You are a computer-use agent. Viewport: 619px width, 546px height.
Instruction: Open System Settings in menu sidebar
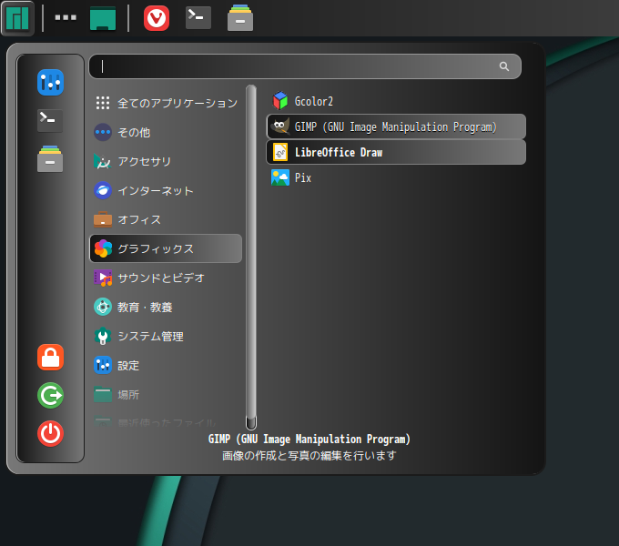click(x=50, y=83)
